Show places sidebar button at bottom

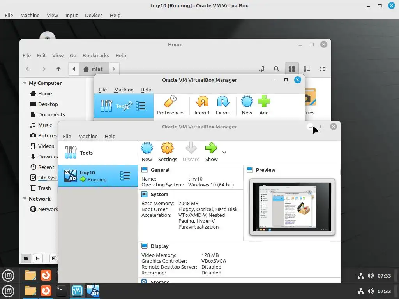pos(26,259)
